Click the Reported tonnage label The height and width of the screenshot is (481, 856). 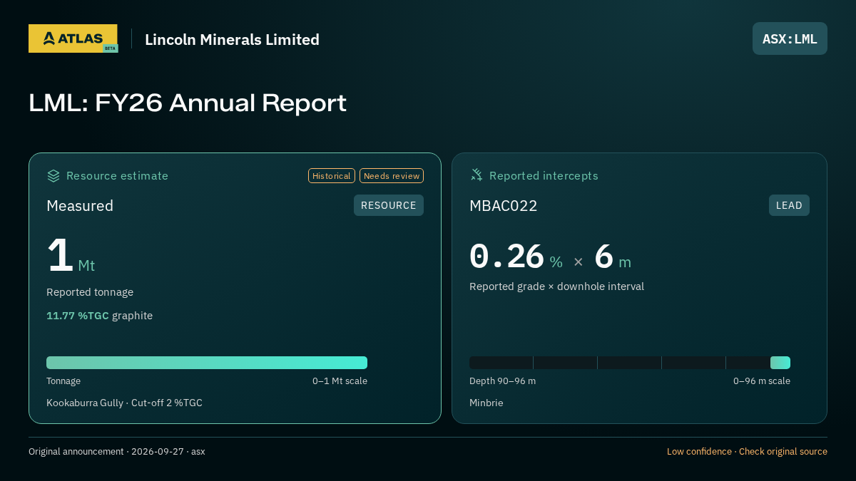pos(90,292)
